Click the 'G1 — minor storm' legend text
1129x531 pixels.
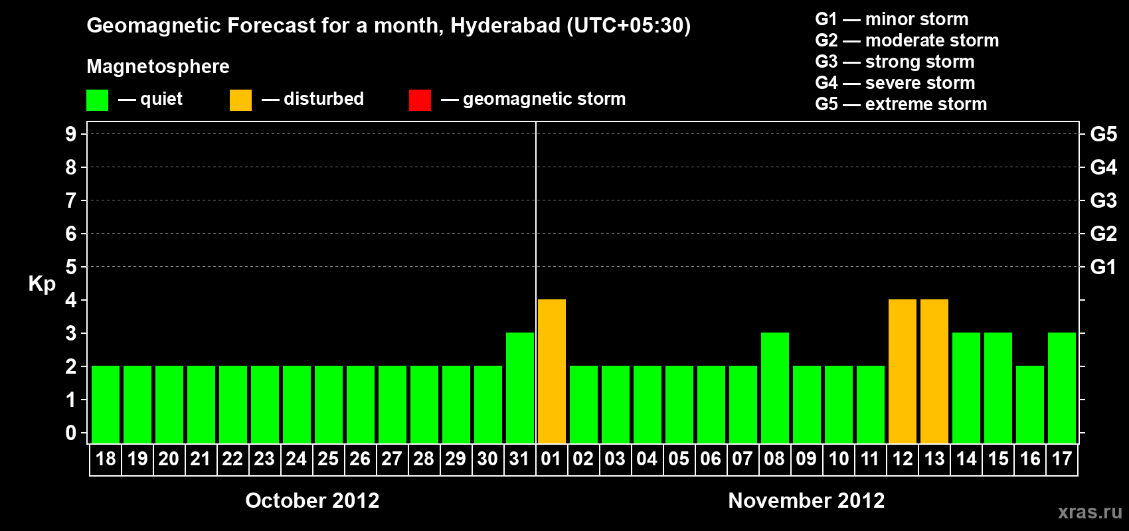[892, 19]
